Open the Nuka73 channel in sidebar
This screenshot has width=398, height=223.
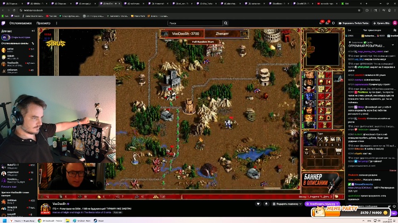[x=18, y=166]
